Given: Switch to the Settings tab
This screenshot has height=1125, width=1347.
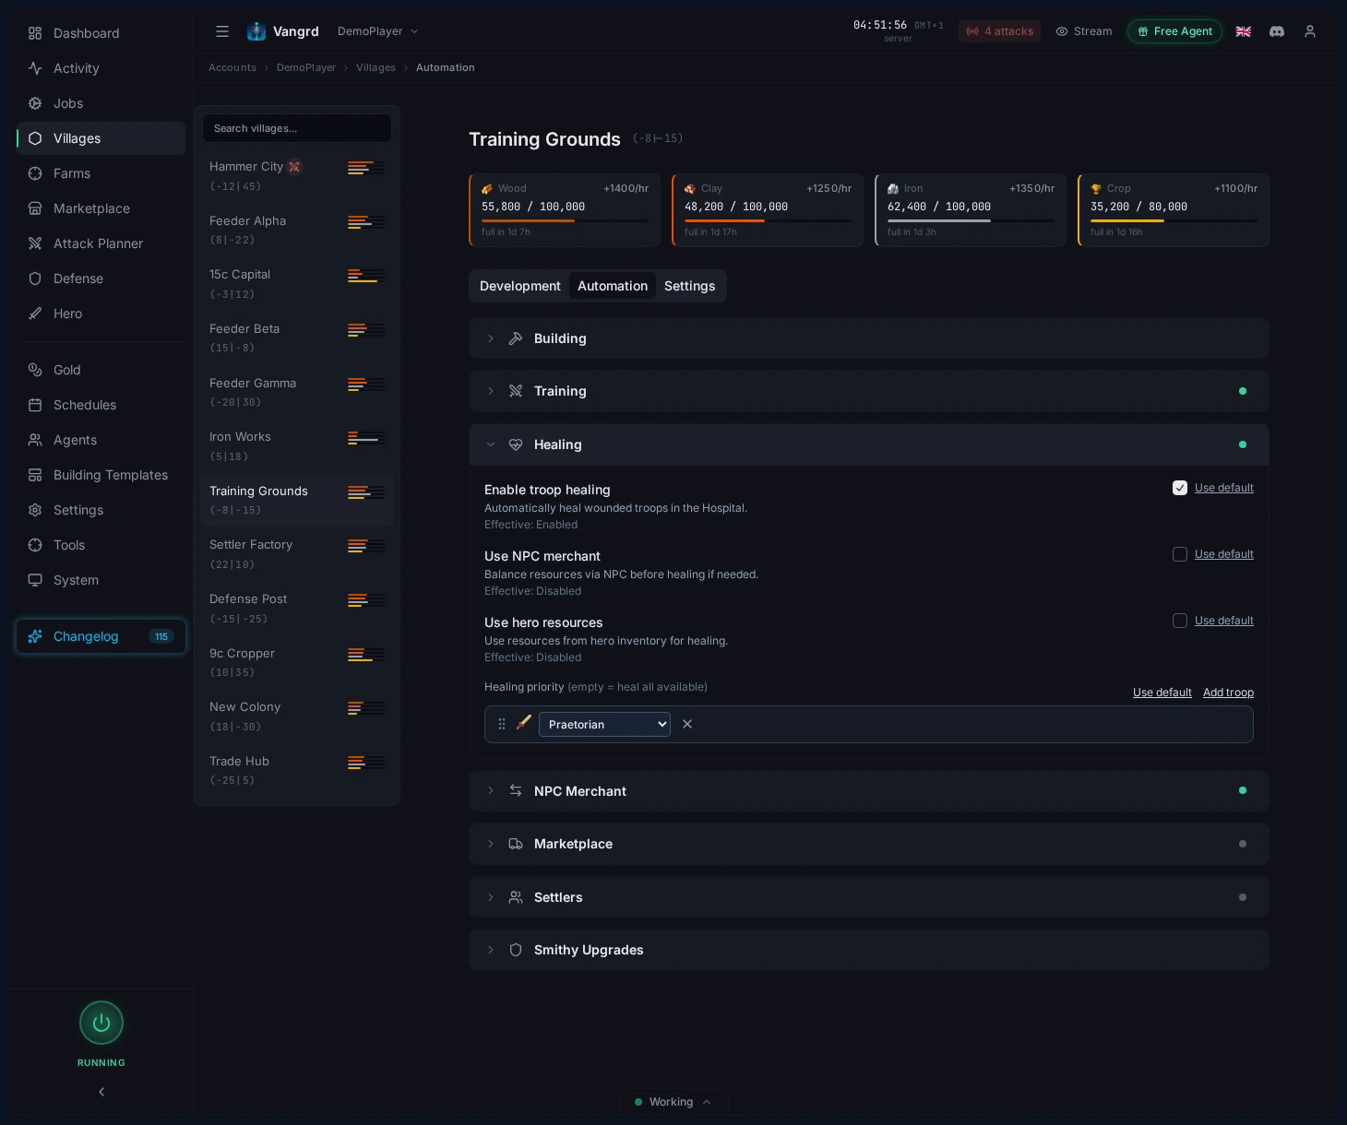Looking at the screenshot, I should [x=690, y=286].
